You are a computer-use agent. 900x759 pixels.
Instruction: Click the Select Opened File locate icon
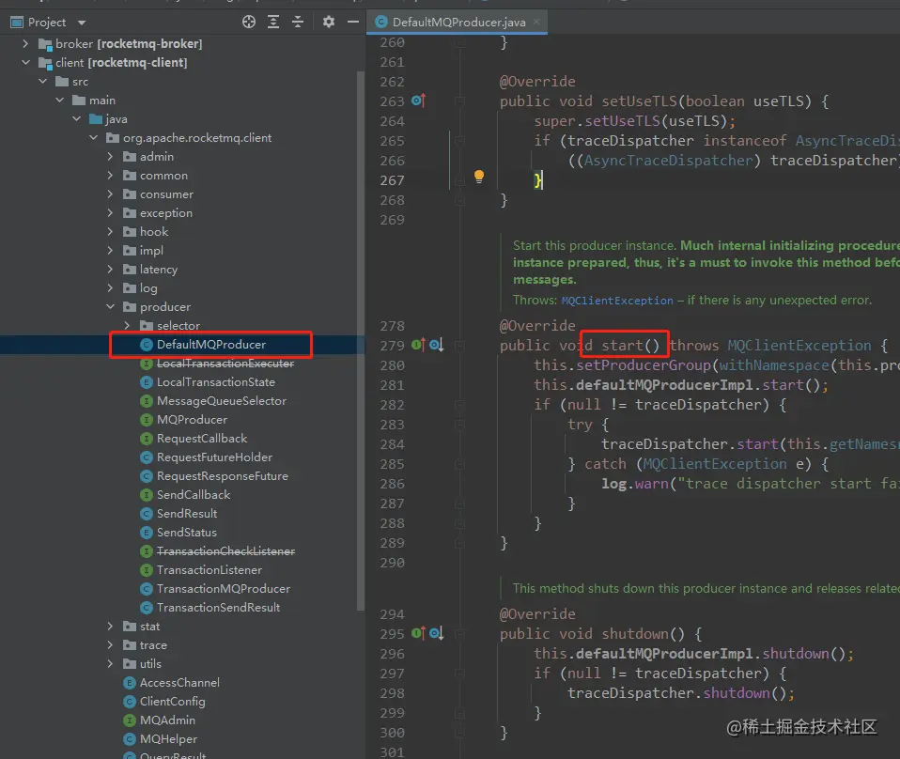[x=249, y=22]
